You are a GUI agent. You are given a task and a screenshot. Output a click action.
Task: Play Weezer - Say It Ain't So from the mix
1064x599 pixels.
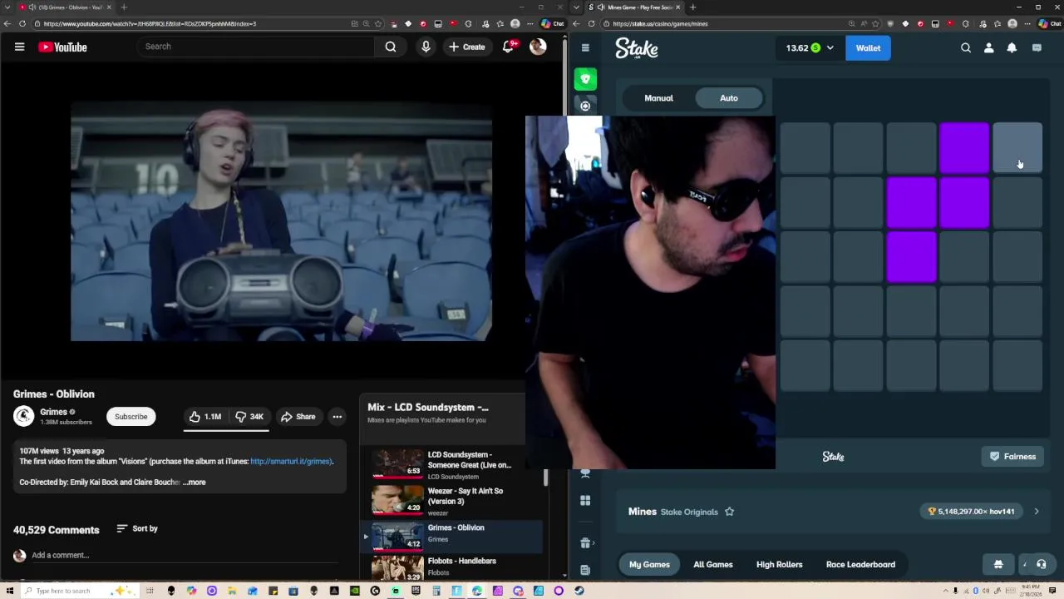pos(453,501)
